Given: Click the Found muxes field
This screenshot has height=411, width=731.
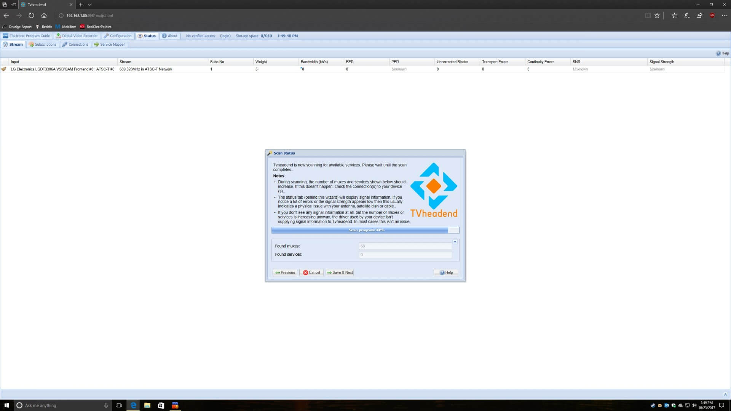Looking at the screenshot, I should [405, 246].
